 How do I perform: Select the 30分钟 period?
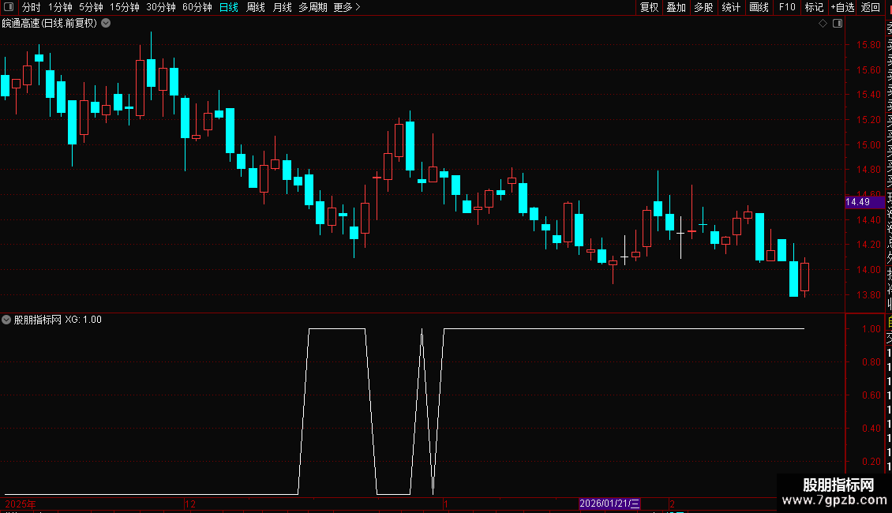coord(161,7)
